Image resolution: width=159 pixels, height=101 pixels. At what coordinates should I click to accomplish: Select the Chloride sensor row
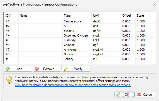coord(80,45)
